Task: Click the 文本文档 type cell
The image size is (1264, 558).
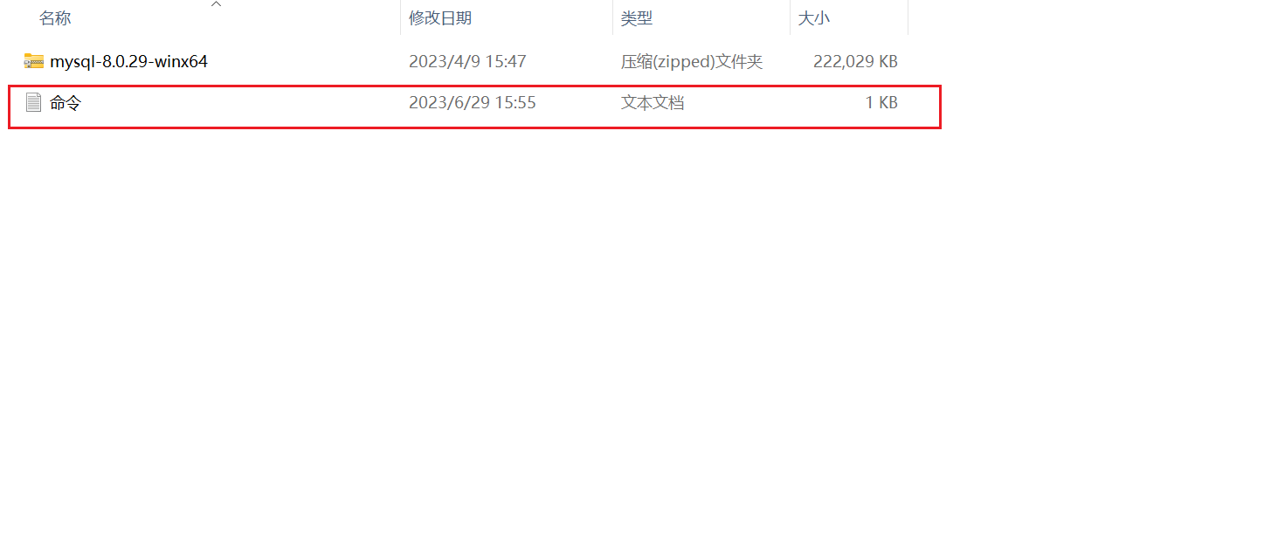Action: (653, 103)
